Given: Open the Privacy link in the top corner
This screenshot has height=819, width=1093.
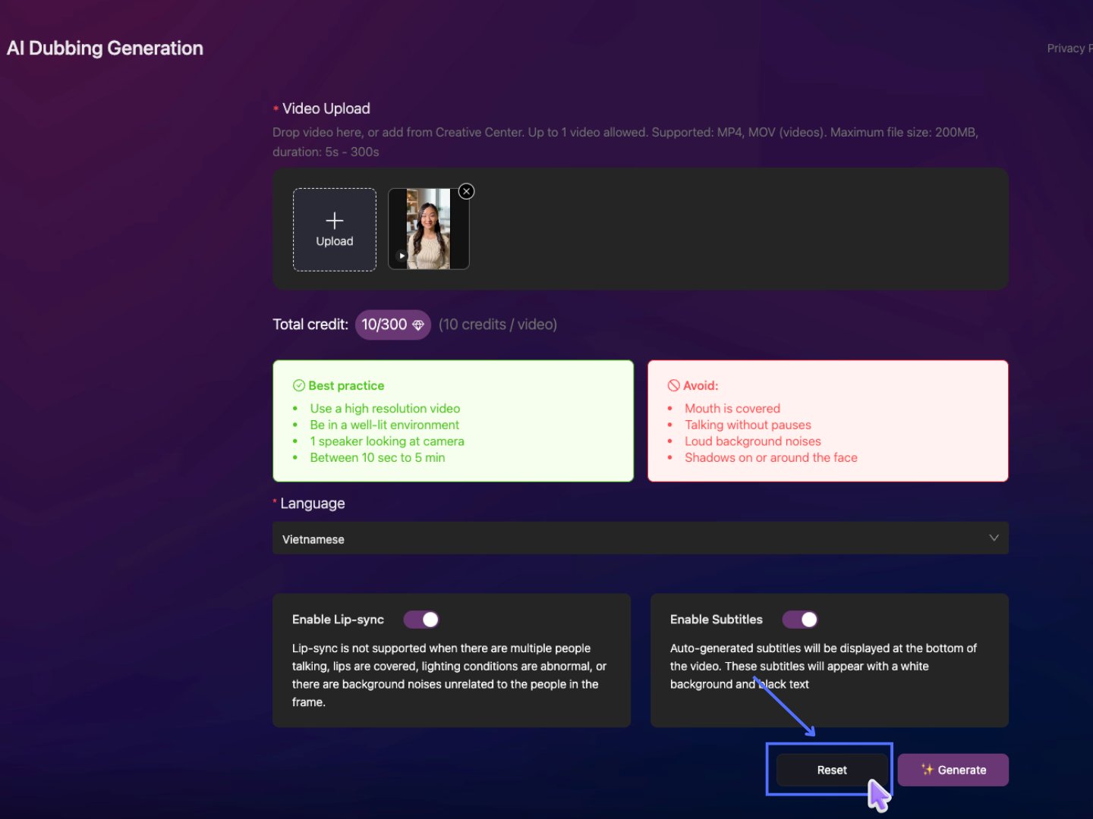Looking at the screenshot, I should [1069, 49].
